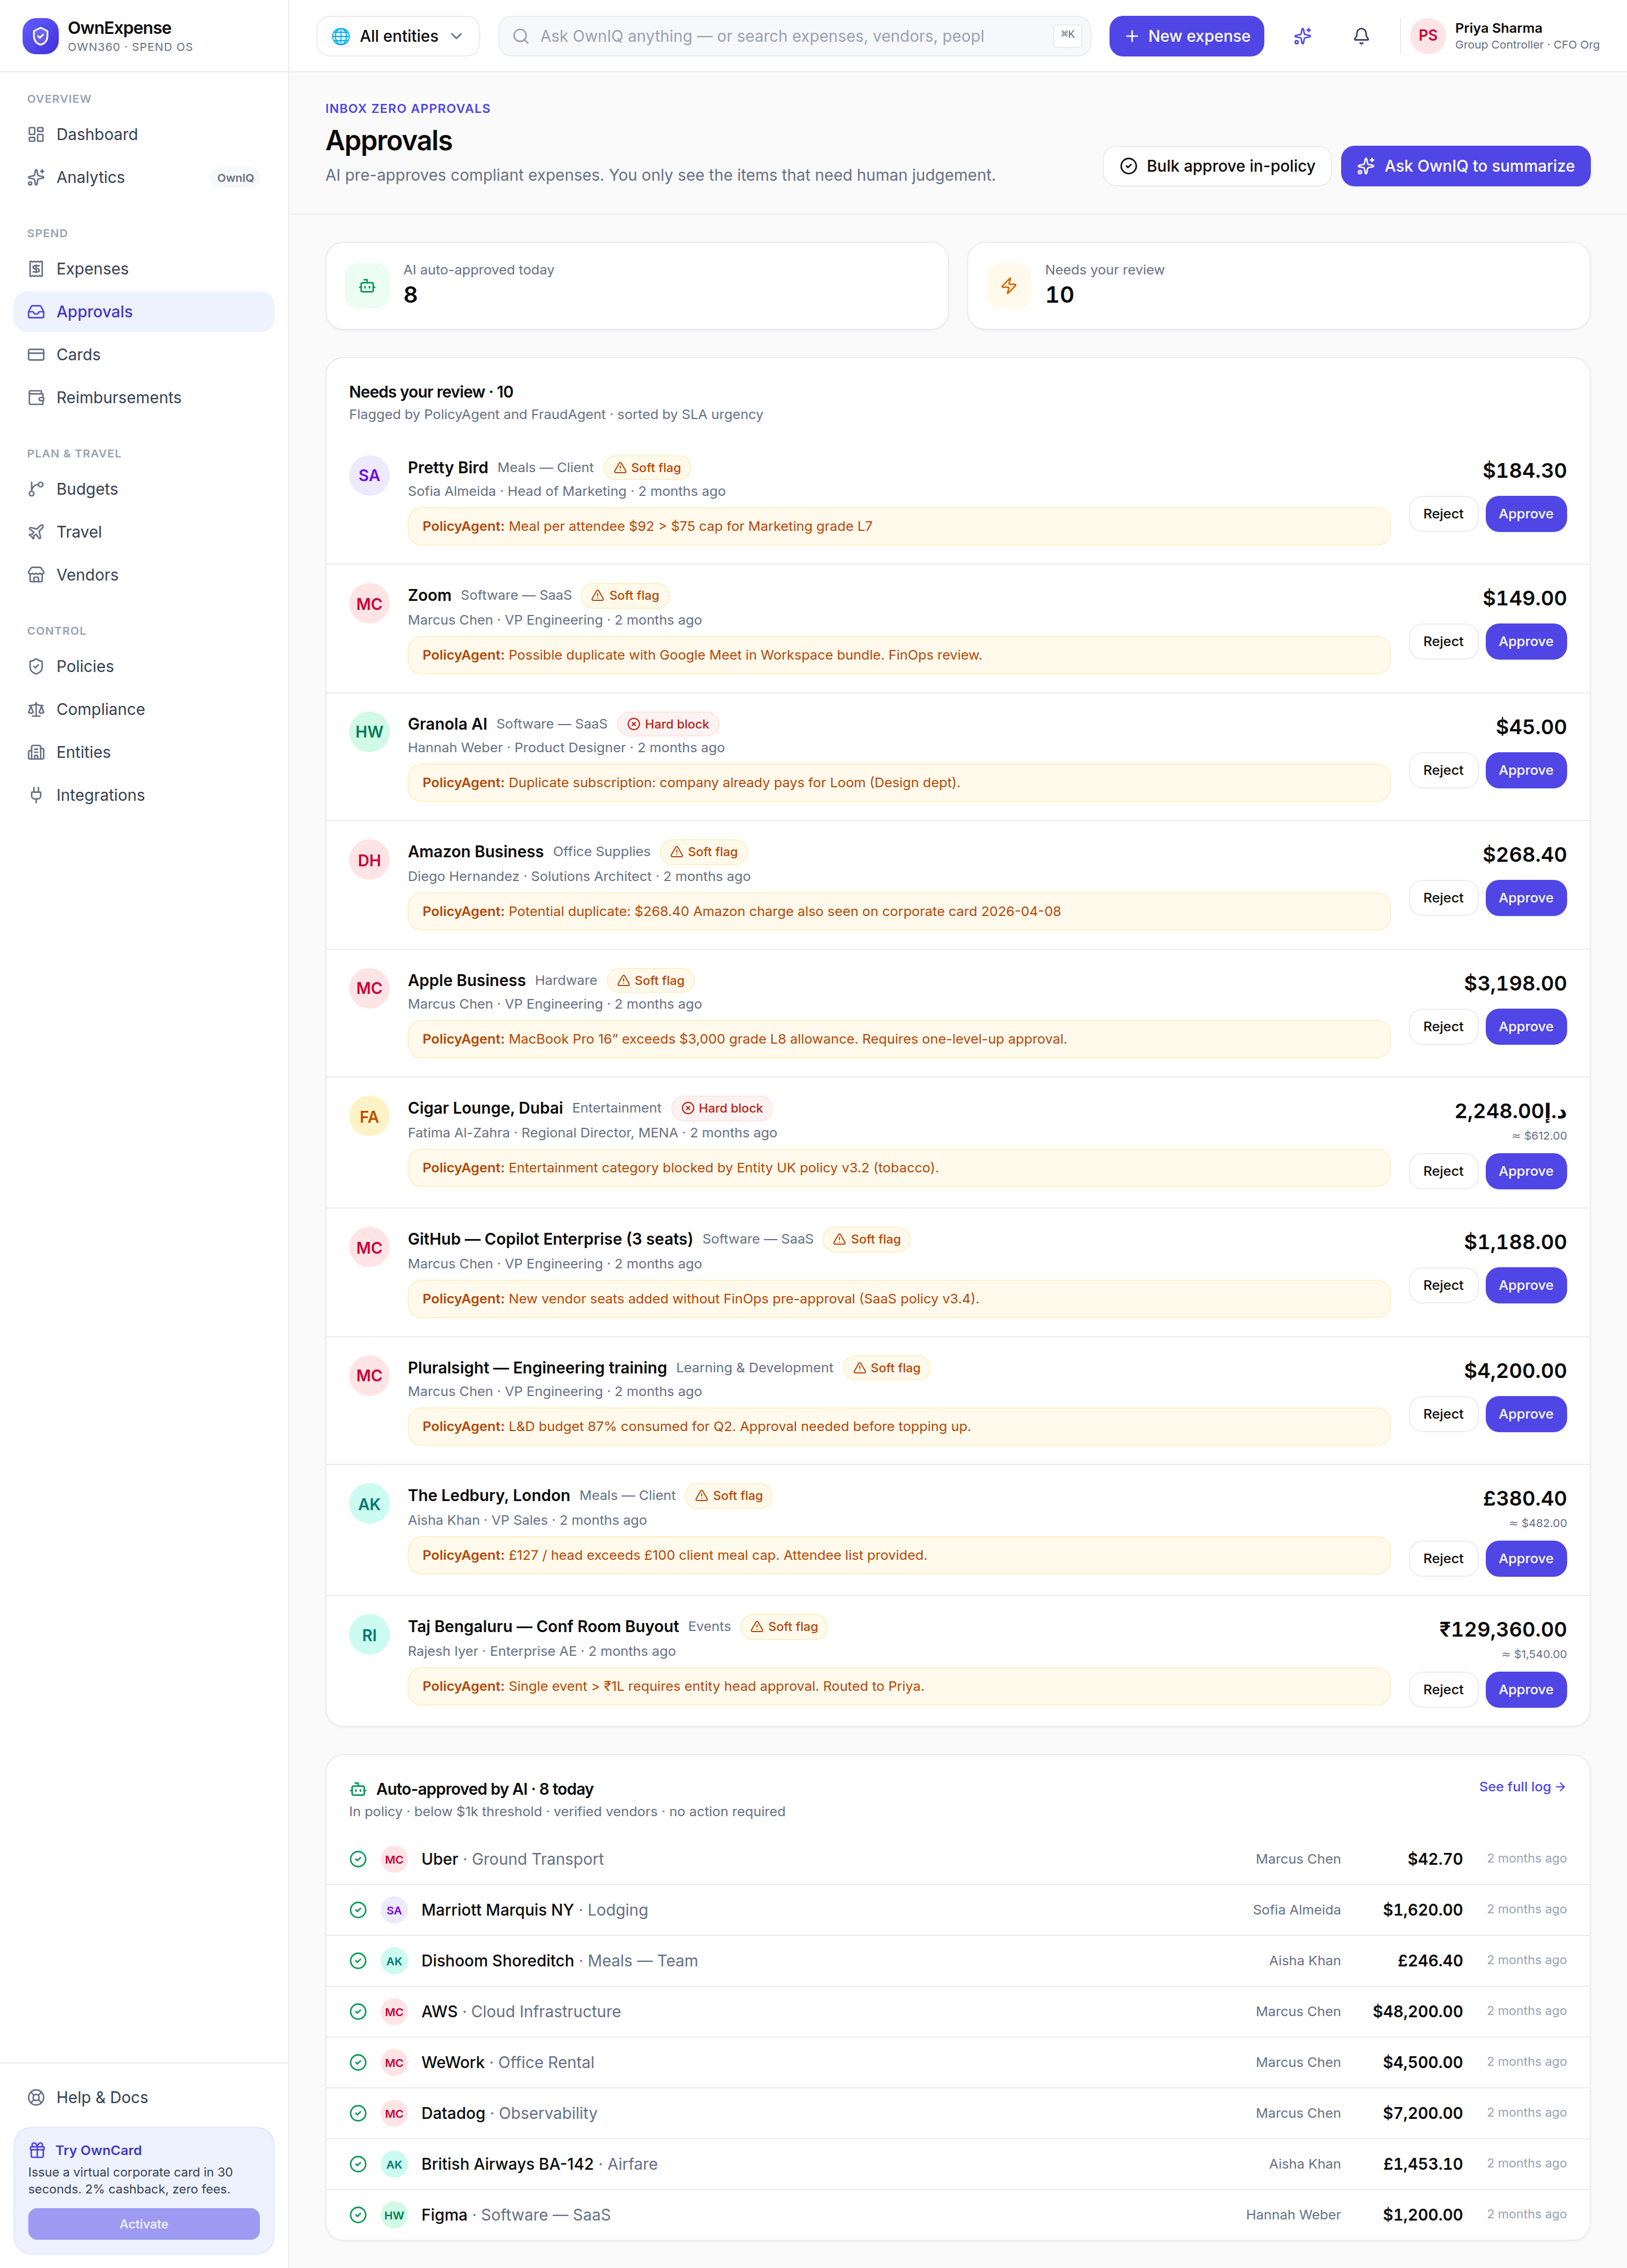Focus the Ask OwnIQ search field
This screenshot has width=1627, height=2268.
coord(794,36)
